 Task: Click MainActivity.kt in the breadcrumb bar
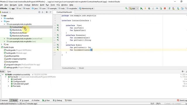point(86,8)
